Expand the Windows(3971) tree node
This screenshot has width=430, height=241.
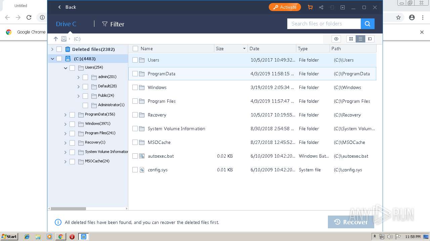66,124
